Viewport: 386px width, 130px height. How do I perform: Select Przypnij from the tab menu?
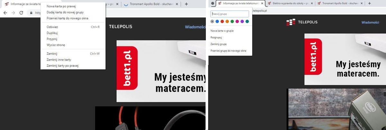tap(52, 39)
